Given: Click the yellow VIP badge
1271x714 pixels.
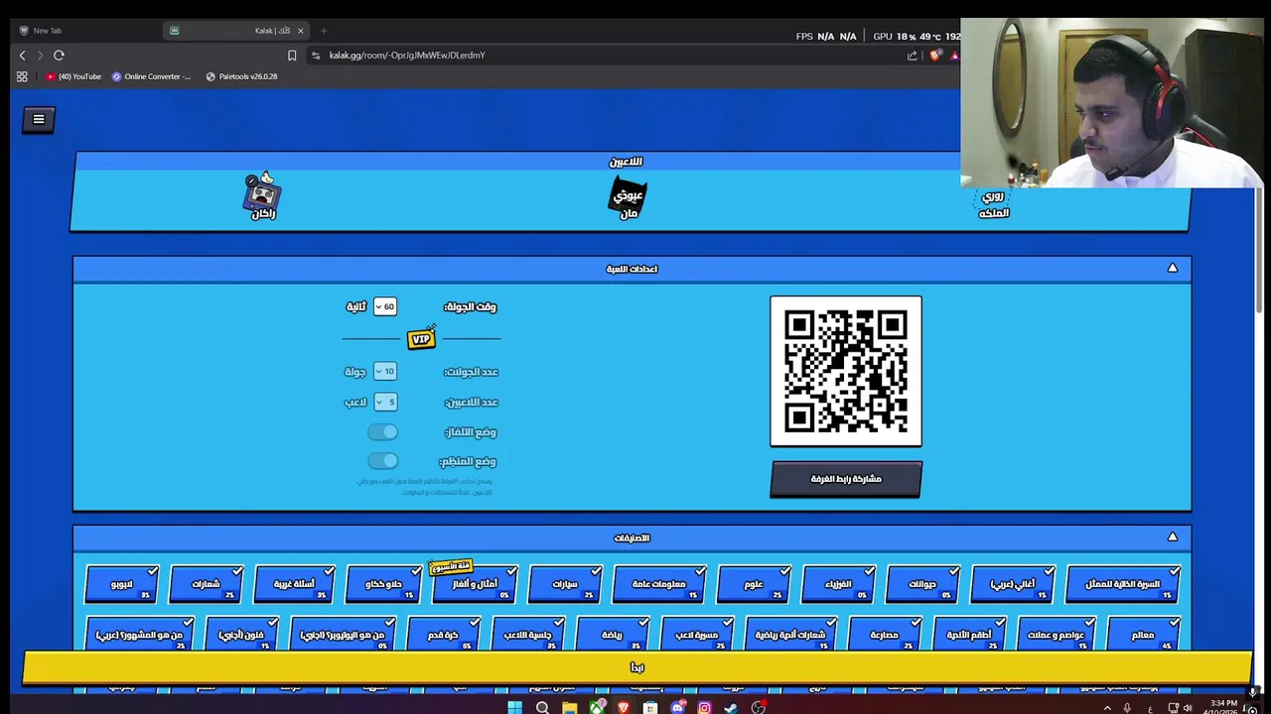Looking at the screenshot, I should coord(421,338).
